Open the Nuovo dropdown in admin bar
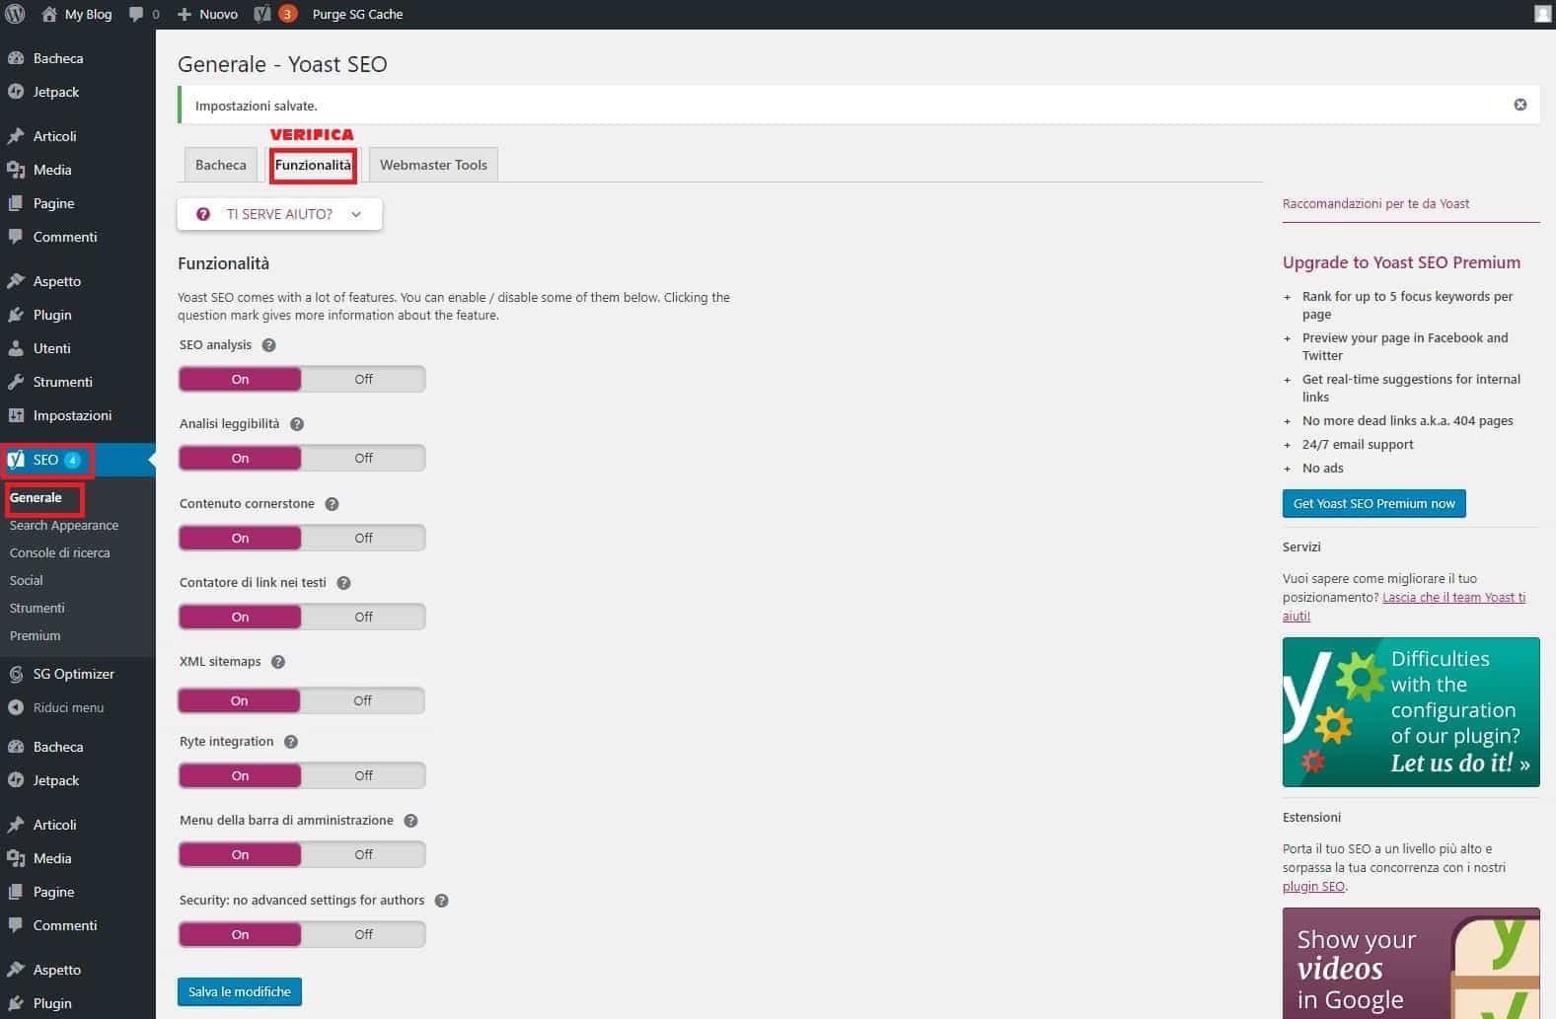 click(208, 14)
